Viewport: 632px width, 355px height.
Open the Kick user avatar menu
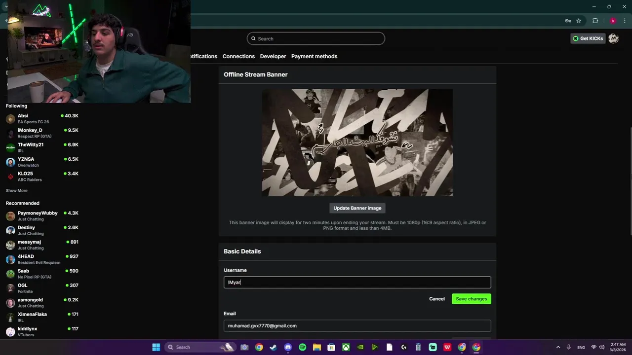pyautogui.click(x=613, y=38)
